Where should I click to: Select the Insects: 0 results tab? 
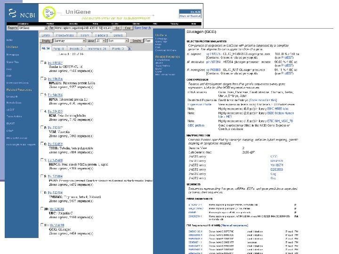coord(76,48)
